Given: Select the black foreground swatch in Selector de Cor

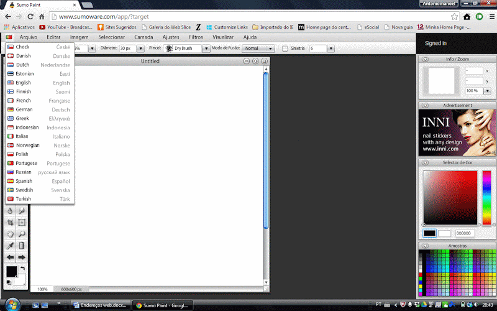Looking at the screenshot, I should click(x=429, y=233).
